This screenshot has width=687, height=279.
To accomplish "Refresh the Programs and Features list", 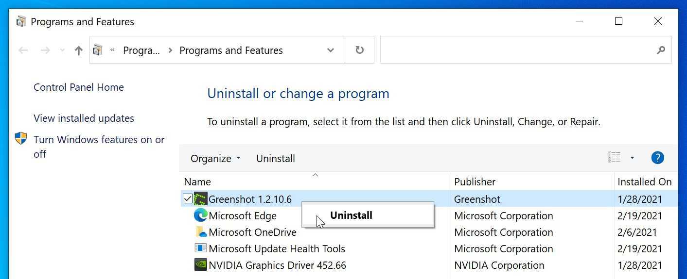I will [x=359, y=50].
